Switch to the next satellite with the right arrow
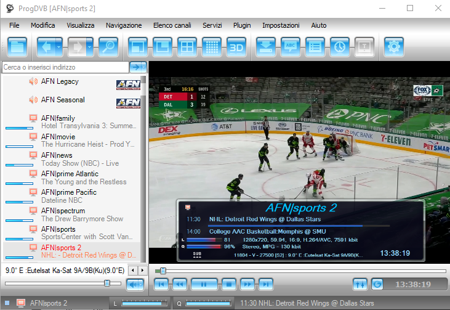450x310 pixels. coord(142,270)
